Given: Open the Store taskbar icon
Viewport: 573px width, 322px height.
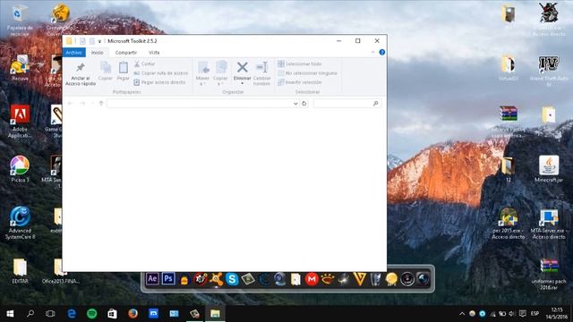Looking at the screenshot, I should coord(112,314).
